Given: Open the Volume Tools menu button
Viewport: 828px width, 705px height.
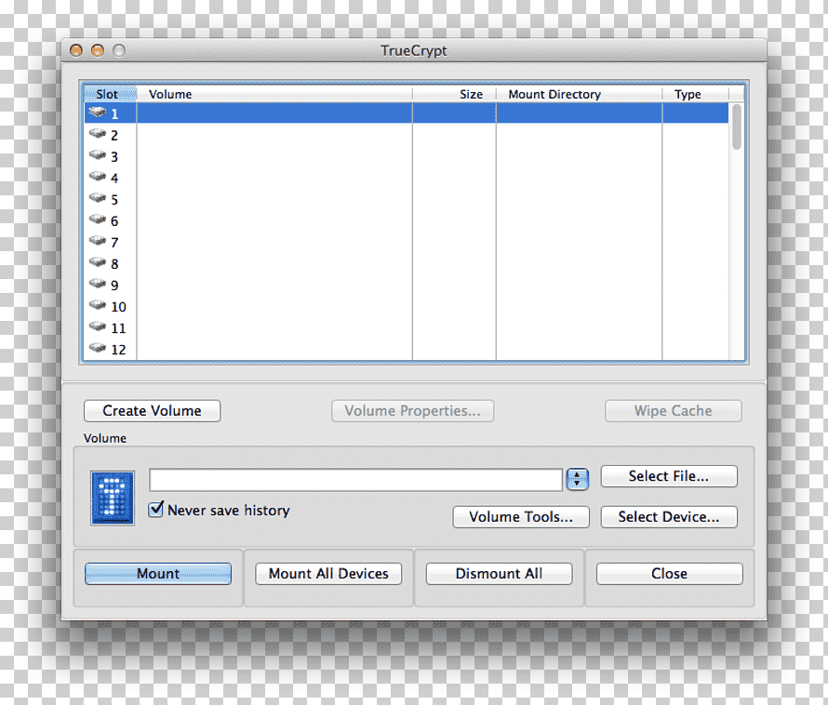Looking at the screenshot, I should coord(521,516).
